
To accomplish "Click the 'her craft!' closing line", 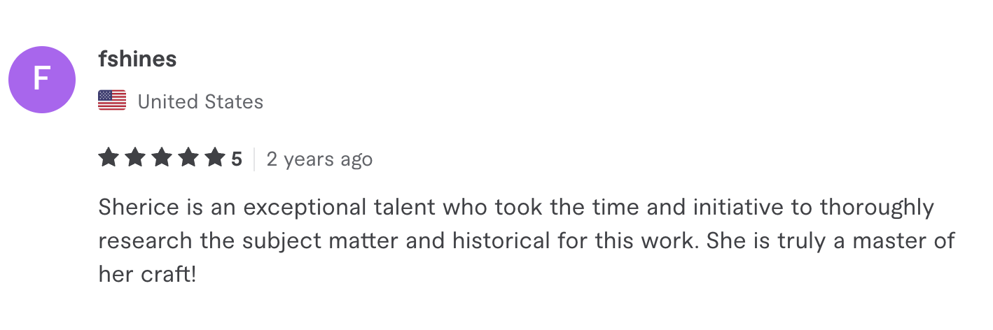I will [x=148, y=275].
